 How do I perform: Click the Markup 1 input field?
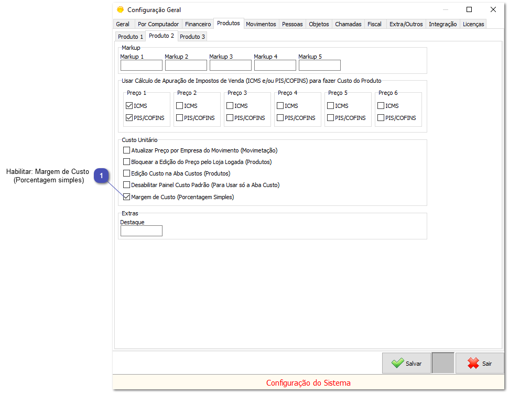[x=140, y=65]
